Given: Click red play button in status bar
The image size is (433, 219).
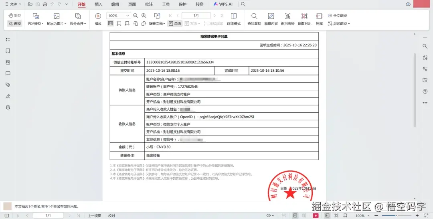Looking at the screenshot, I should (x=316, y=215).
